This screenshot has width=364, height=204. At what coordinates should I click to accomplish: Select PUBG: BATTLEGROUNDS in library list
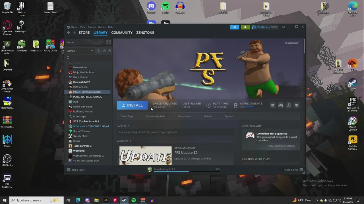[88, 97]
